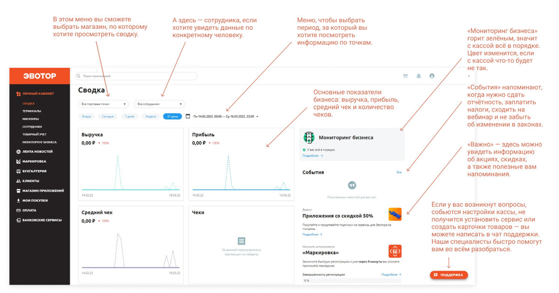The width and height of the screenshot is (559, 293).
Task: Select the Неделя period chip
Action: [151, 116]
